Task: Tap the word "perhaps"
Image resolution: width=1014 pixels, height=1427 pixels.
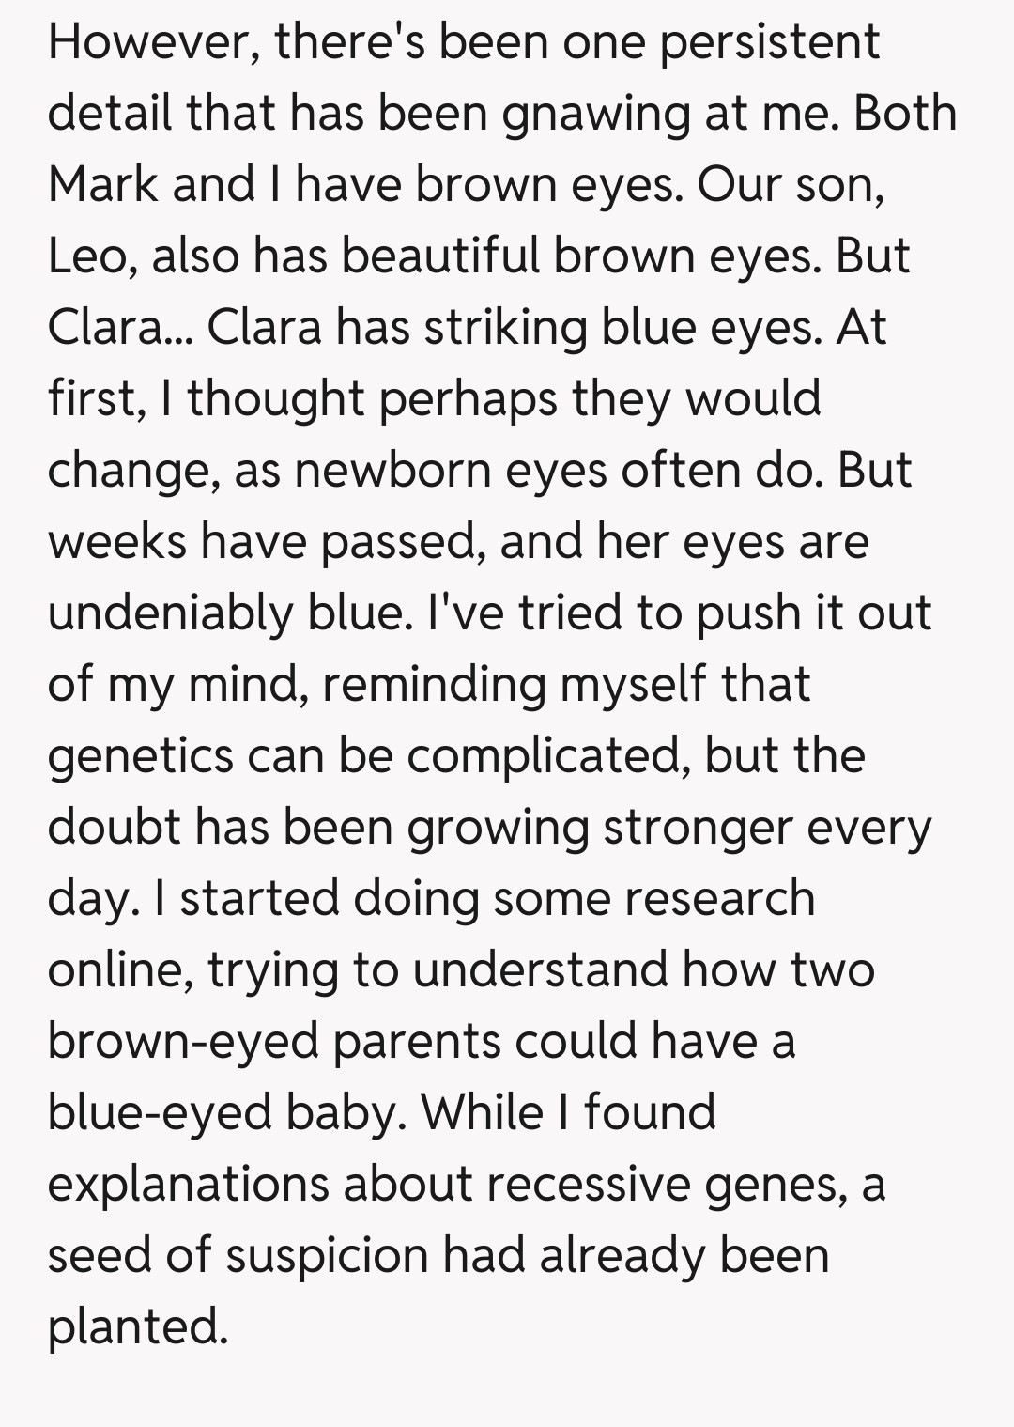Action: [467, 398]
